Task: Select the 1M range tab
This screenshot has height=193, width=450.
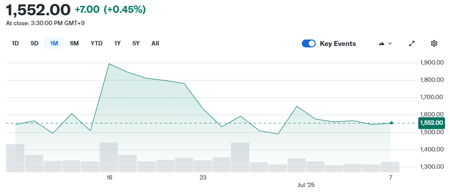Action: click(54, 43)
